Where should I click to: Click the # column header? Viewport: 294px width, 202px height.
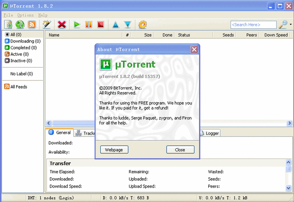(x=127, y=35)
